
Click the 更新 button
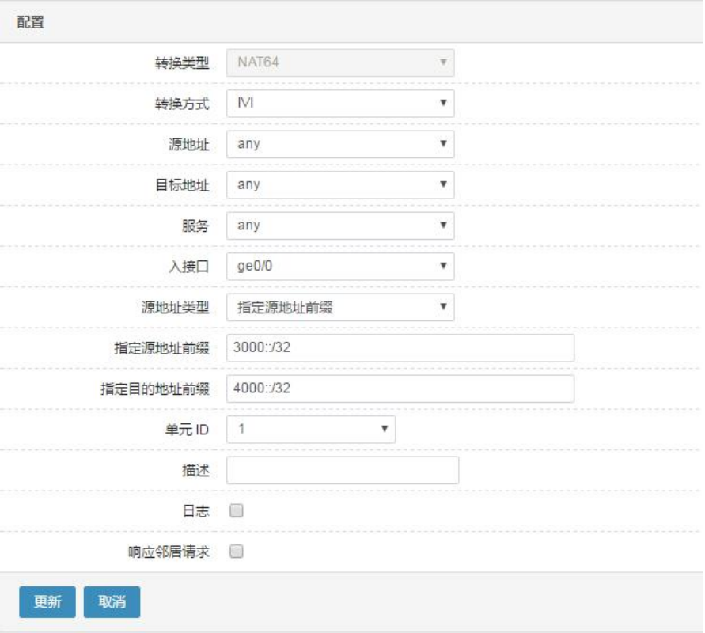pyautogui.click(x=47, y=601)
